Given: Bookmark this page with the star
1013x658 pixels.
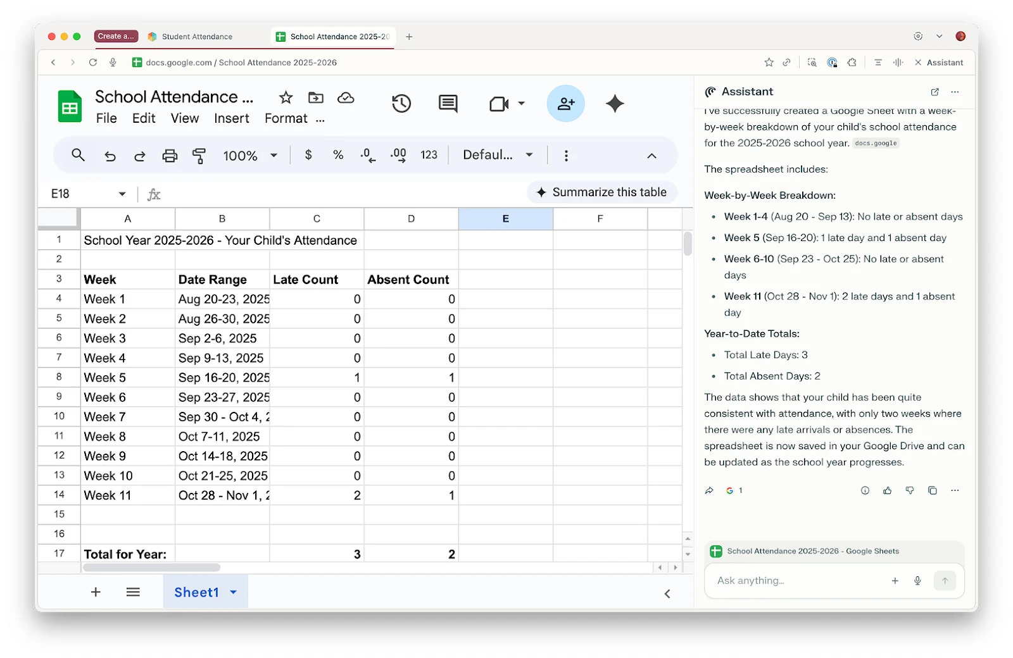Looking at the screenshot, I should coord(769,63).
